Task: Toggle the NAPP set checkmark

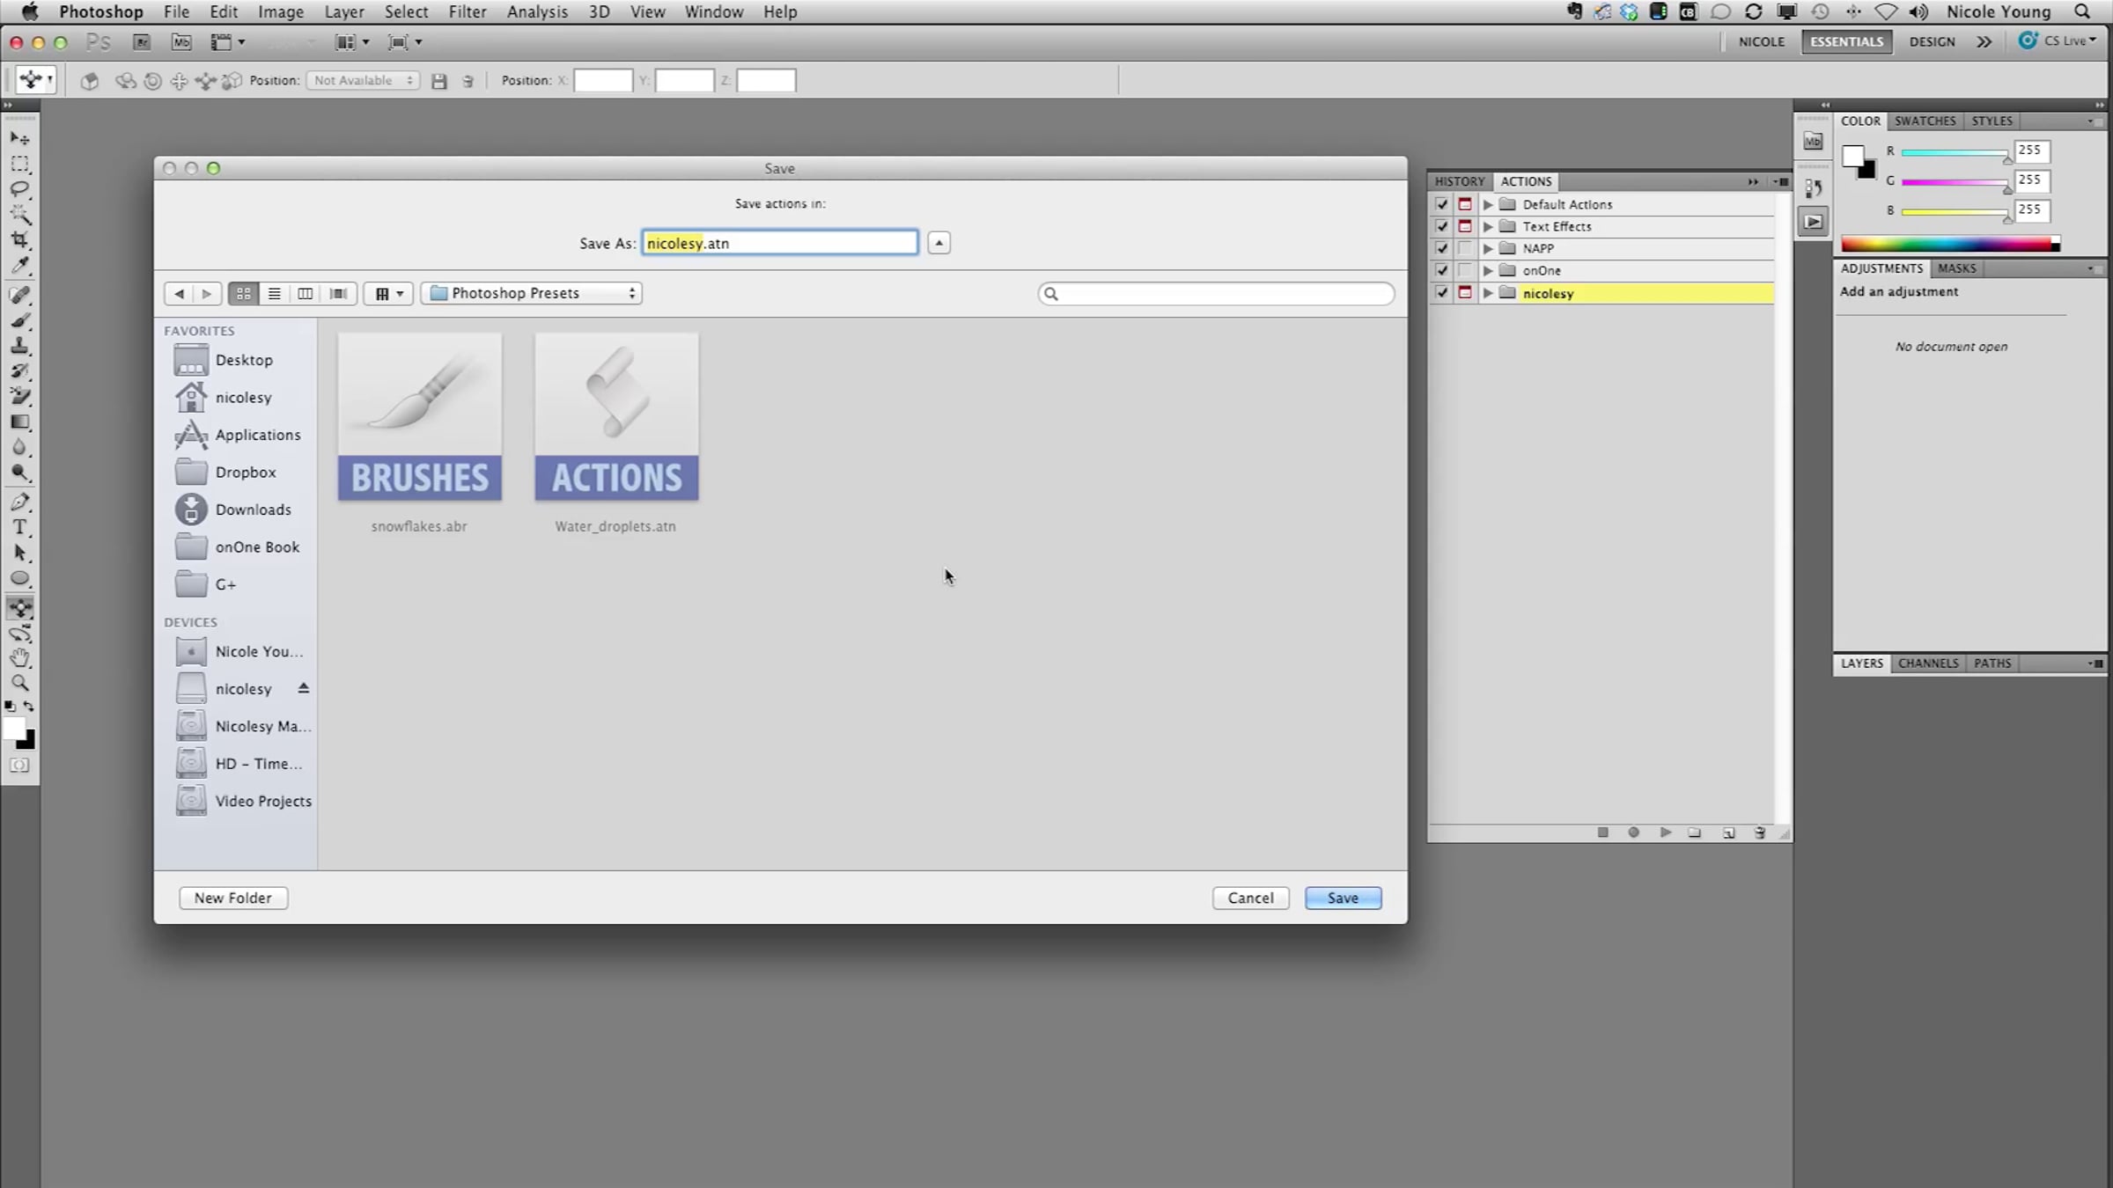Action: (x=1441, y=248)
